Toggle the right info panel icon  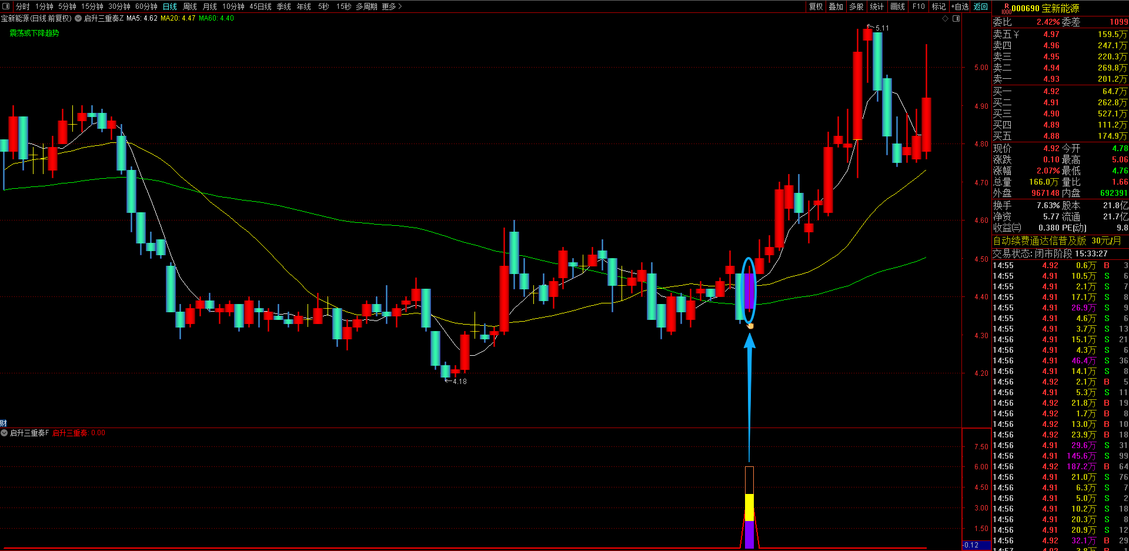pos(956,18)
